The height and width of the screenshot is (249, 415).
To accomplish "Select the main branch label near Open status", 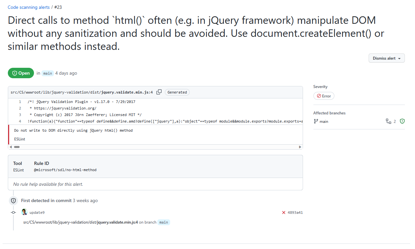I will point(47,73).
